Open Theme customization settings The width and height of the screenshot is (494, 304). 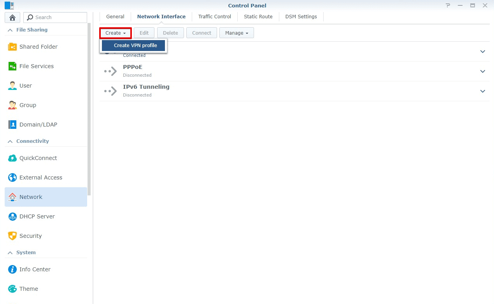[x=28, y=288]
